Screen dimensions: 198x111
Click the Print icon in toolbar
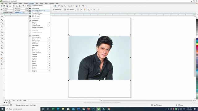[10, 6]
